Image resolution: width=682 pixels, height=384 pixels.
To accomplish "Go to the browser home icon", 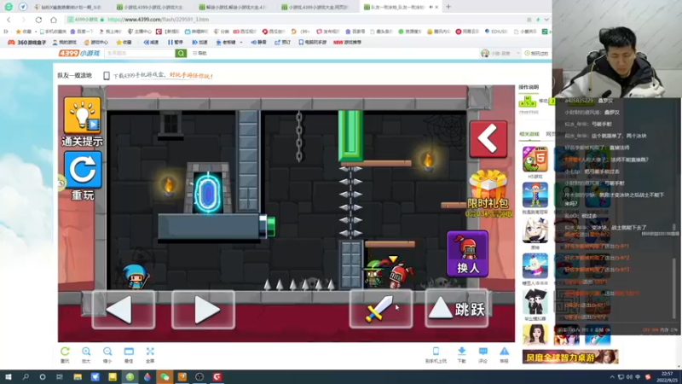I will tap(54, 20).
